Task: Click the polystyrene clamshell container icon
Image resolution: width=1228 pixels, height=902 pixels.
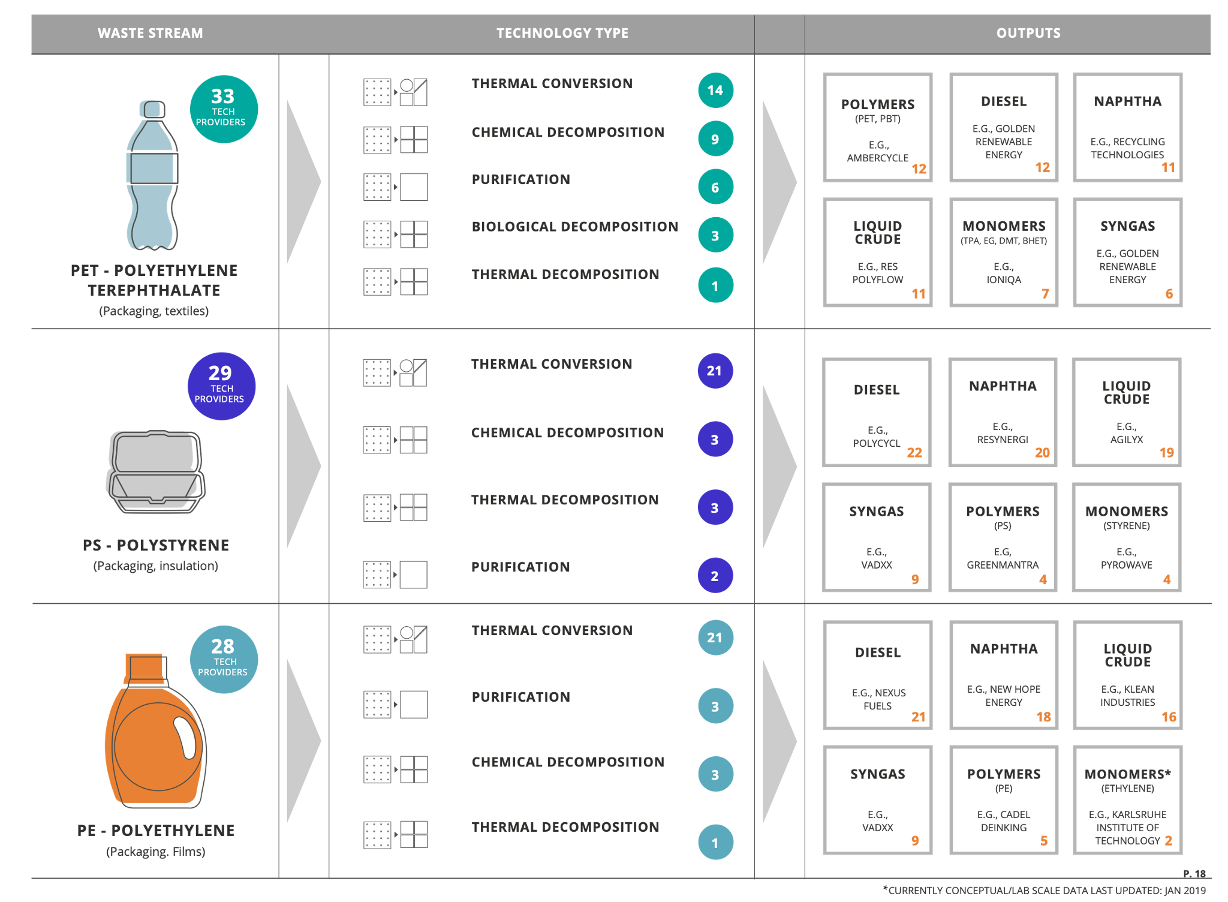Action: [x=155, y=471]
